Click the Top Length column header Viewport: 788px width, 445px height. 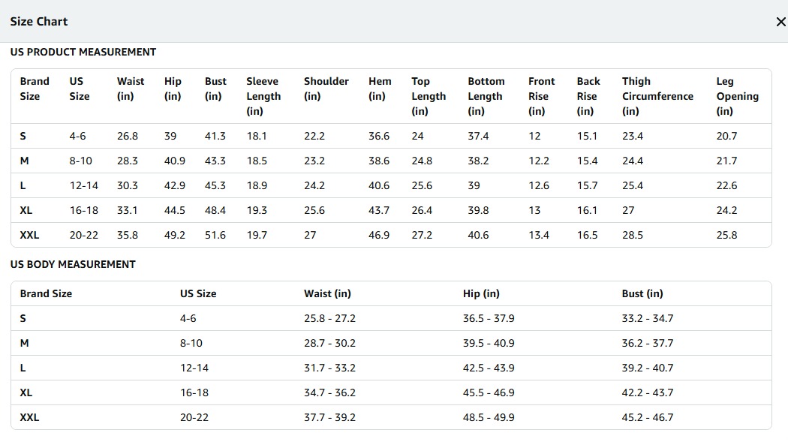click(x=428, y=96)
